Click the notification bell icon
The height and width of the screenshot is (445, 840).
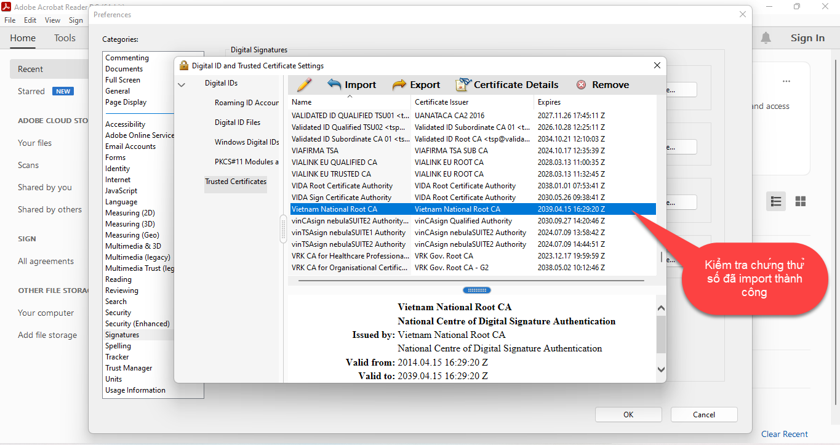click(766, 38)
